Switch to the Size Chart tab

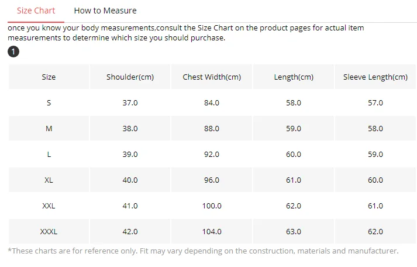pyautogui.click(x=36, y=11)
